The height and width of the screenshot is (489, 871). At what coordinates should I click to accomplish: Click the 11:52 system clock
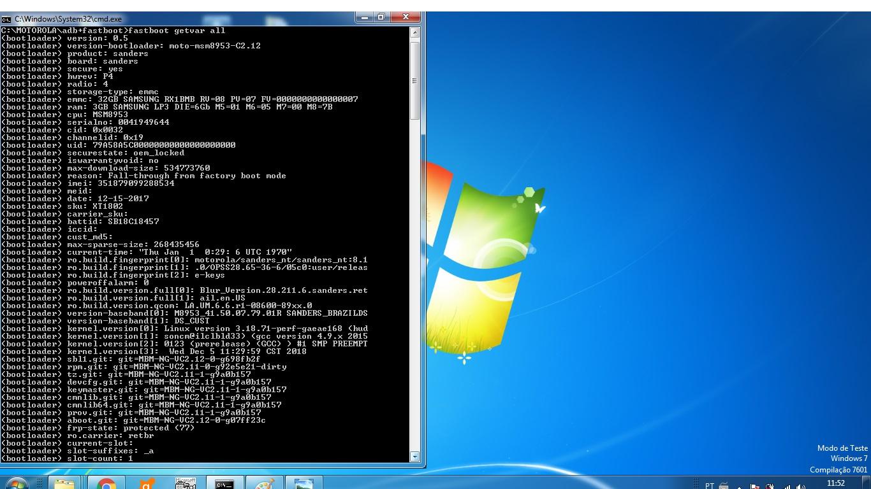click(836, 483)
